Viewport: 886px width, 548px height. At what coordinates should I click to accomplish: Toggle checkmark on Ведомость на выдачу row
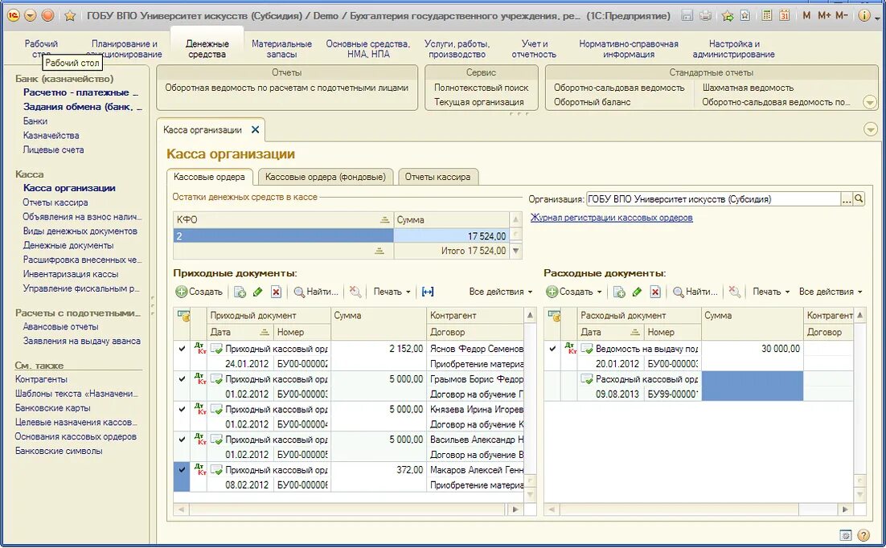coord(552,350)
